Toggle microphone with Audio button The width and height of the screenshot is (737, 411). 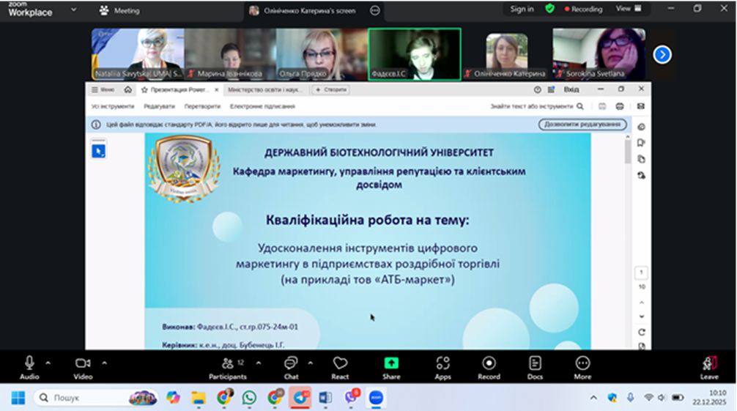pyautogui.click(x=29, y=364)
